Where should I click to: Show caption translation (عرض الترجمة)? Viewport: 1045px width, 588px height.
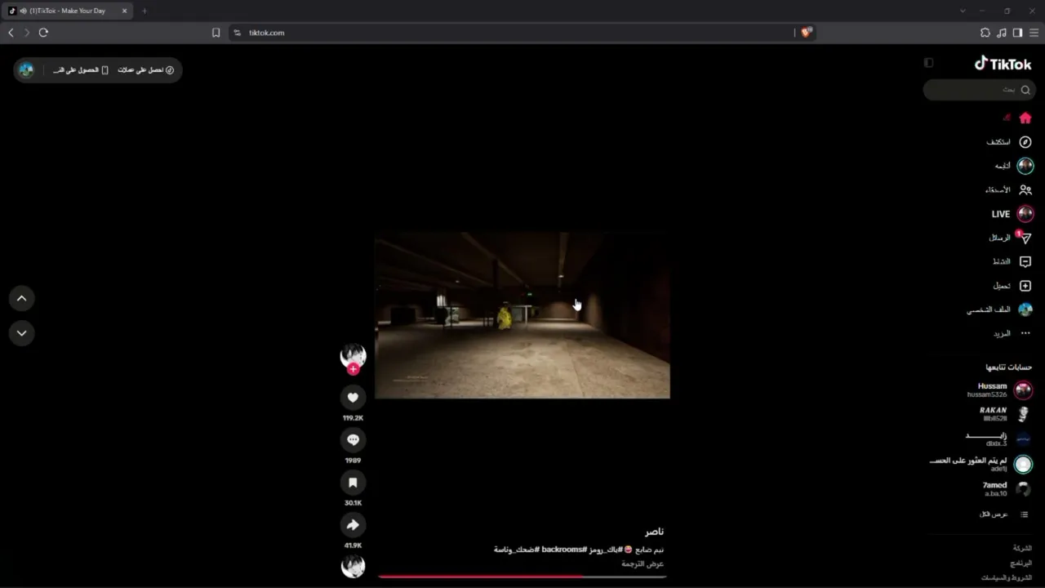pos(643,563)
